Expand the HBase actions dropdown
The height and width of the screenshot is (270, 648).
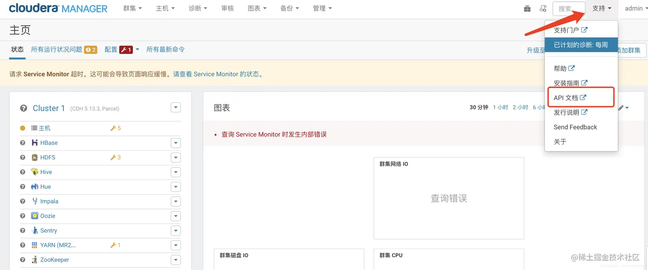[x=176, y=143]
